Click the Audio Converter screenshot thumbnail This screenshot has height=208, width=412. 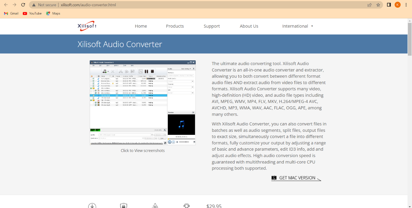pos(143,102)
